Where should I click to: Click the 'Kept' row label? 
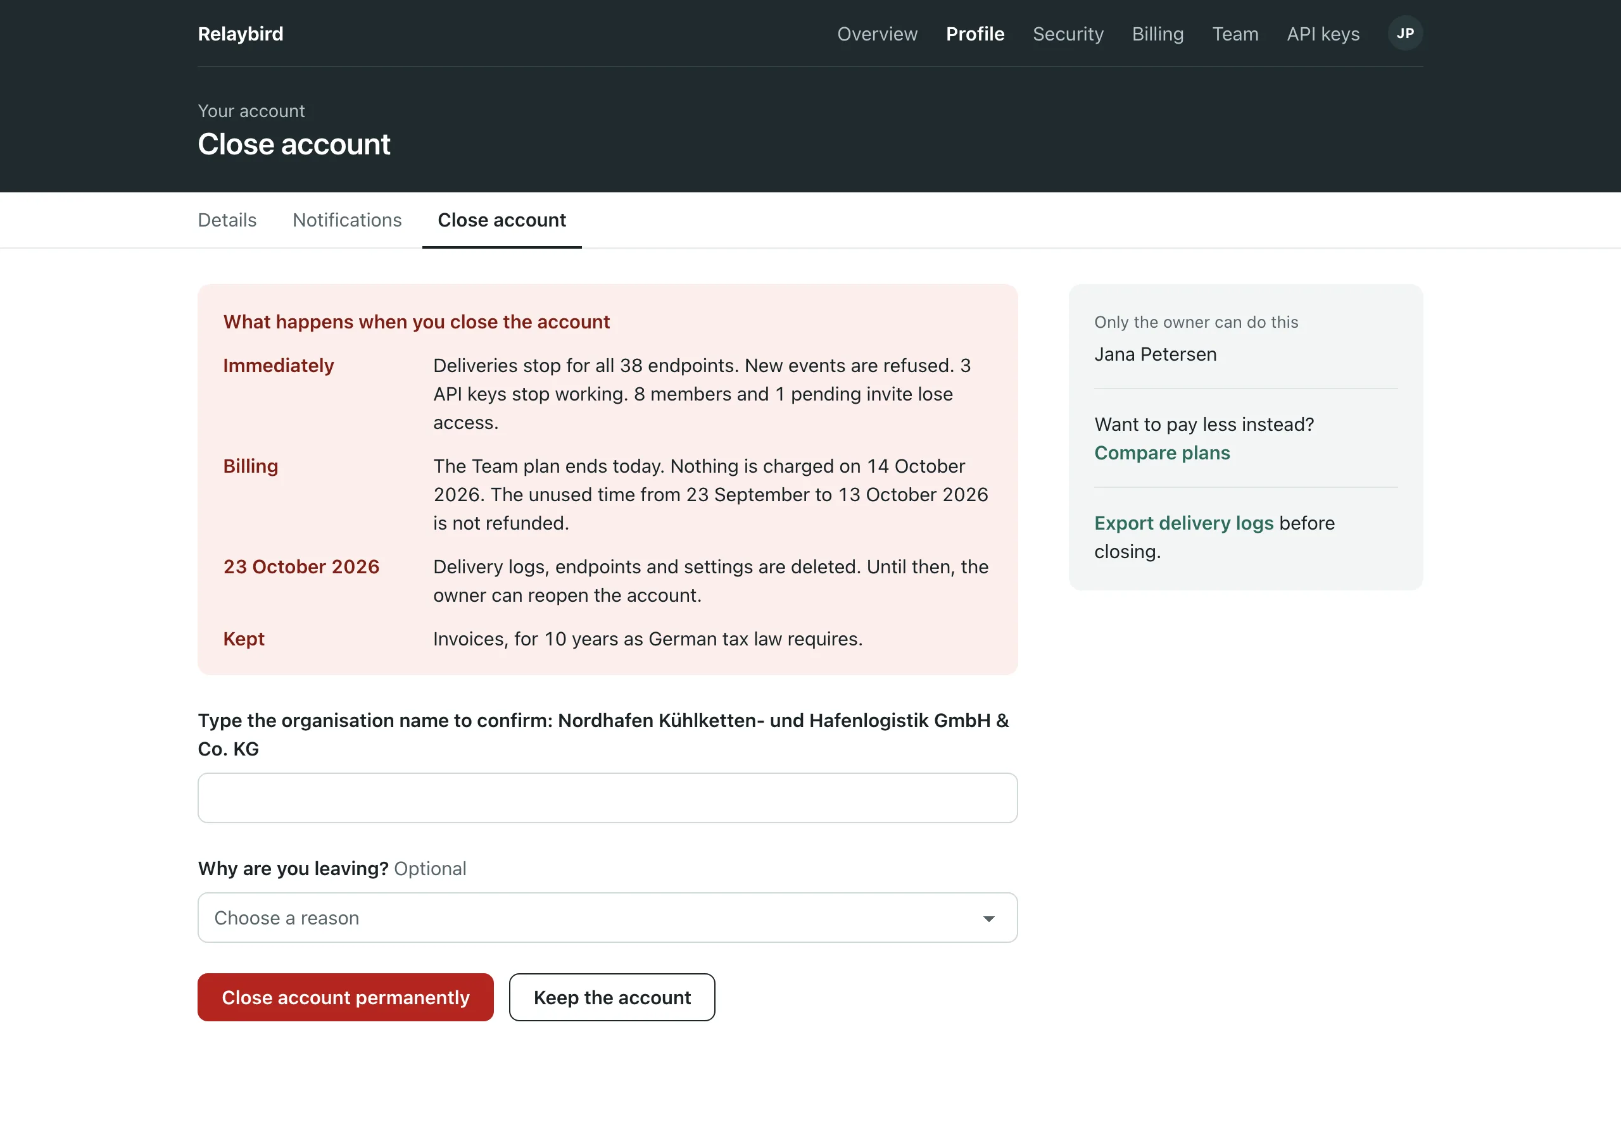tap(244, 638)
